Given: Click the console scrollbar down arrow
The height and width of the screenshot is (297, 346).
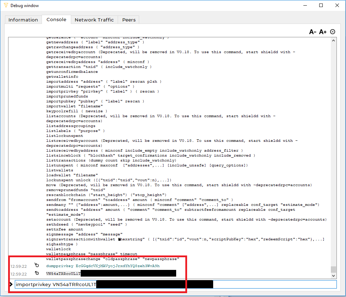Looking at the screenshot, I should click(333, 276).
